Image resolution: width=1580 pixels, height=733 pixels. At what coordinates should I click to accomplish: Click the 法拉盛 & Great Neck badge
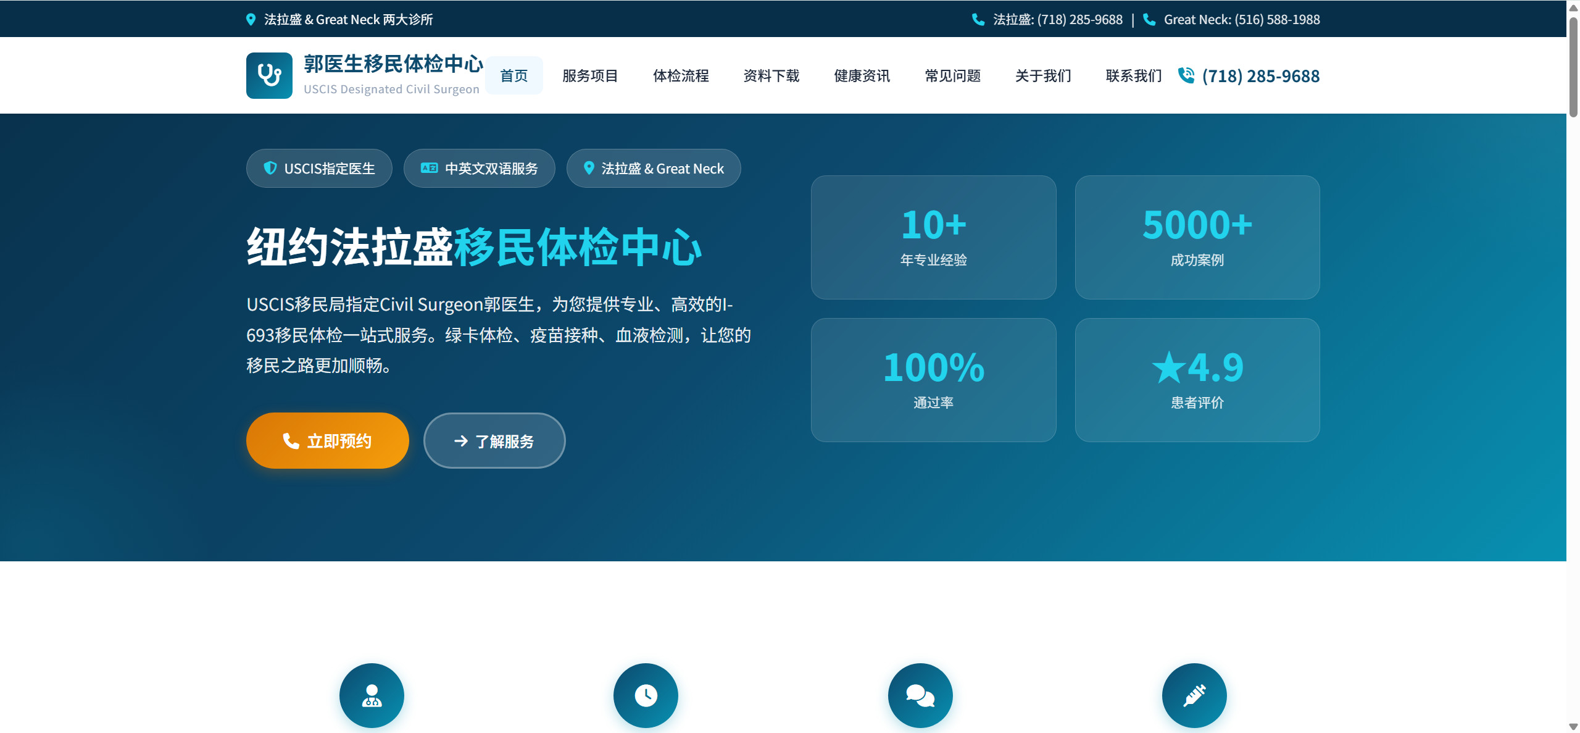654,168
